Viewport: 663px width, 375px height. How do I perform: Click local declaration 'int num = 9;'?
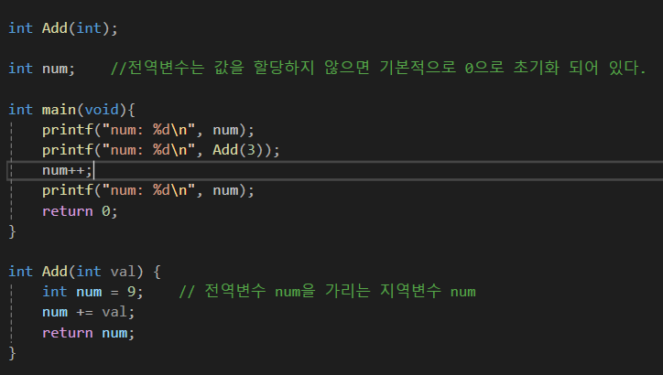[92, 292]
